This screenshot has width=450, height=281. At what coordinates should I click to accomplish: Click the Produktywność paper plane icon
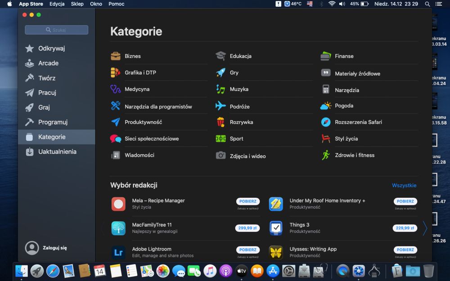point(116,122)
